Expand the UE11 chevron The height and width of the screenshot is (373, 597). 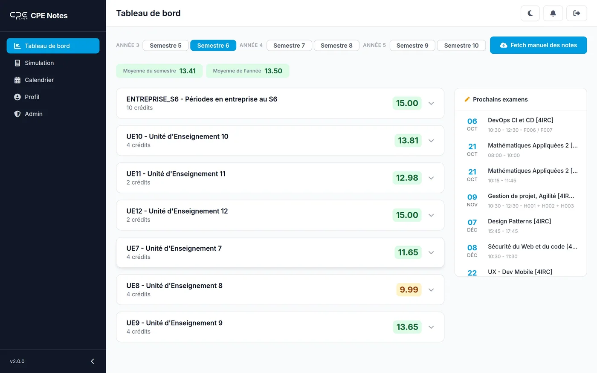(x=431, y=178)
